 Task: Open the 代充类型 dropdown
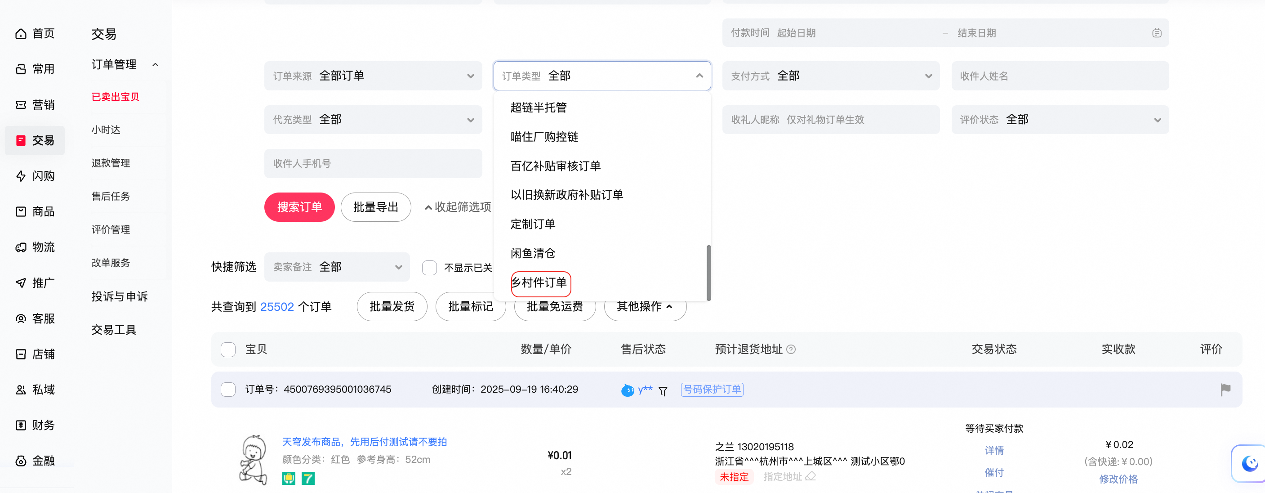[x=373, y=120]
